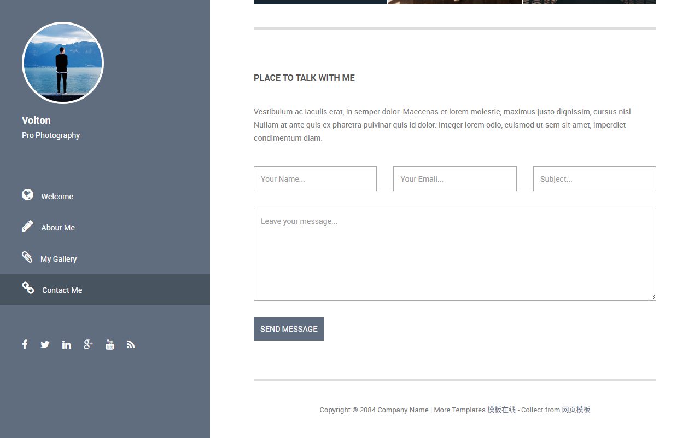Follow the 模板在线 link in the footer
Image resolution: width=700 pixels, height=438 pixels.
501,410
